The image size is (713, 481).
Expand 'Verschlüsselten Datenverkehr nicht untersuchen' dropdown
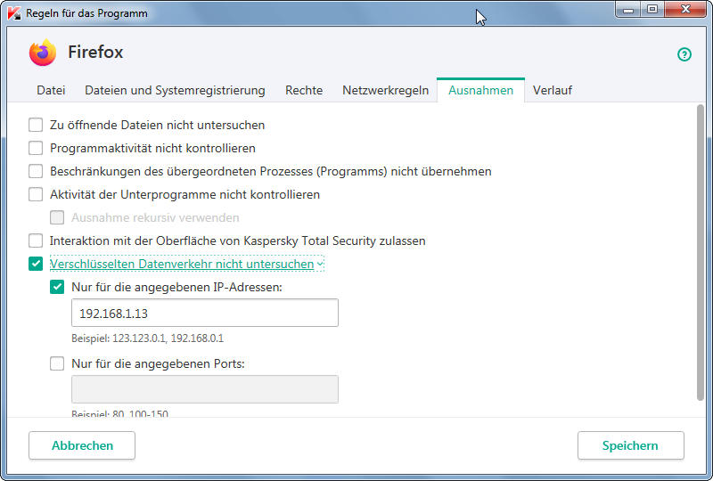click(x=319, y=265)
